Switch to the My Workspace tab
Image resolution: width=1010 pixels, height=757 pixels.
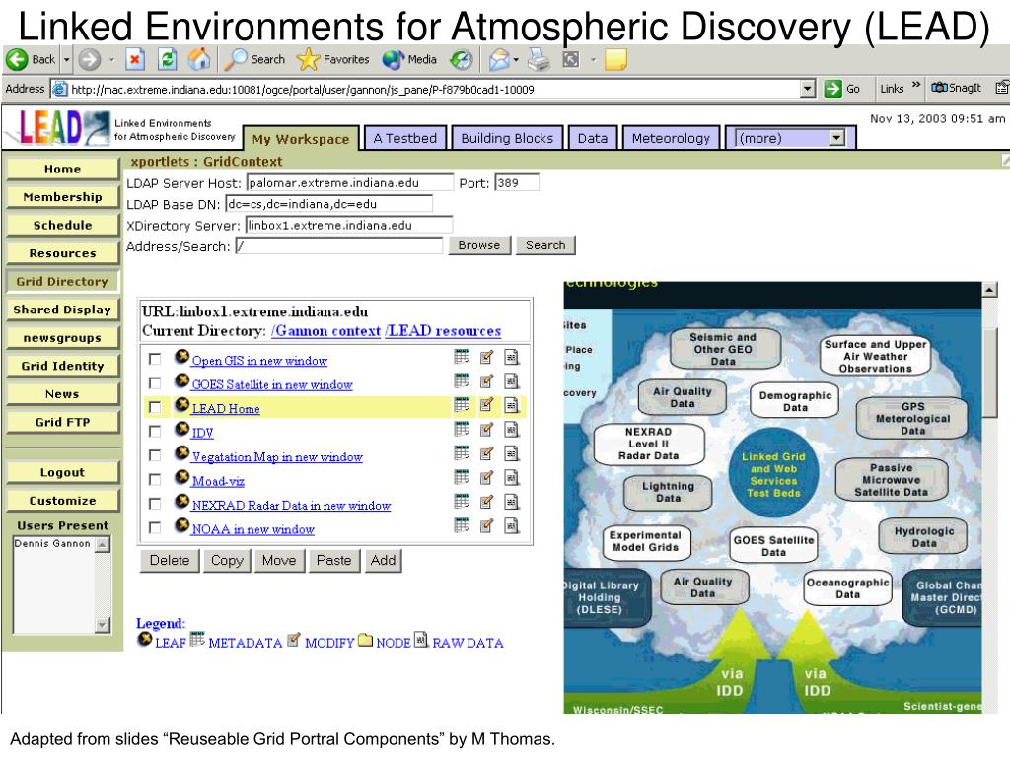(x=301, y=139)
